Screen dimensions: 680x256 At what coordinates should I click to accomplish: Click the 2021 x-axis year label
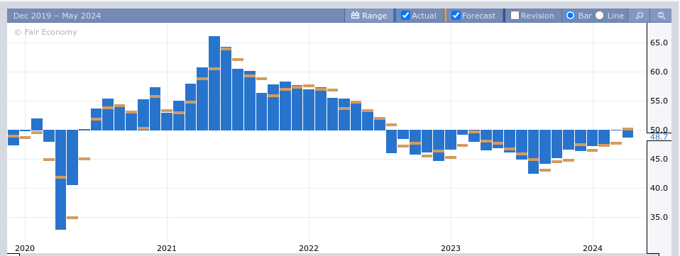tap(167, 248)
